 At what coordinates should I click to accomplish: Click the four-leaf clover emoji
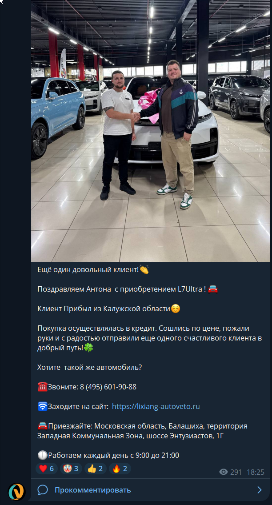88,348
